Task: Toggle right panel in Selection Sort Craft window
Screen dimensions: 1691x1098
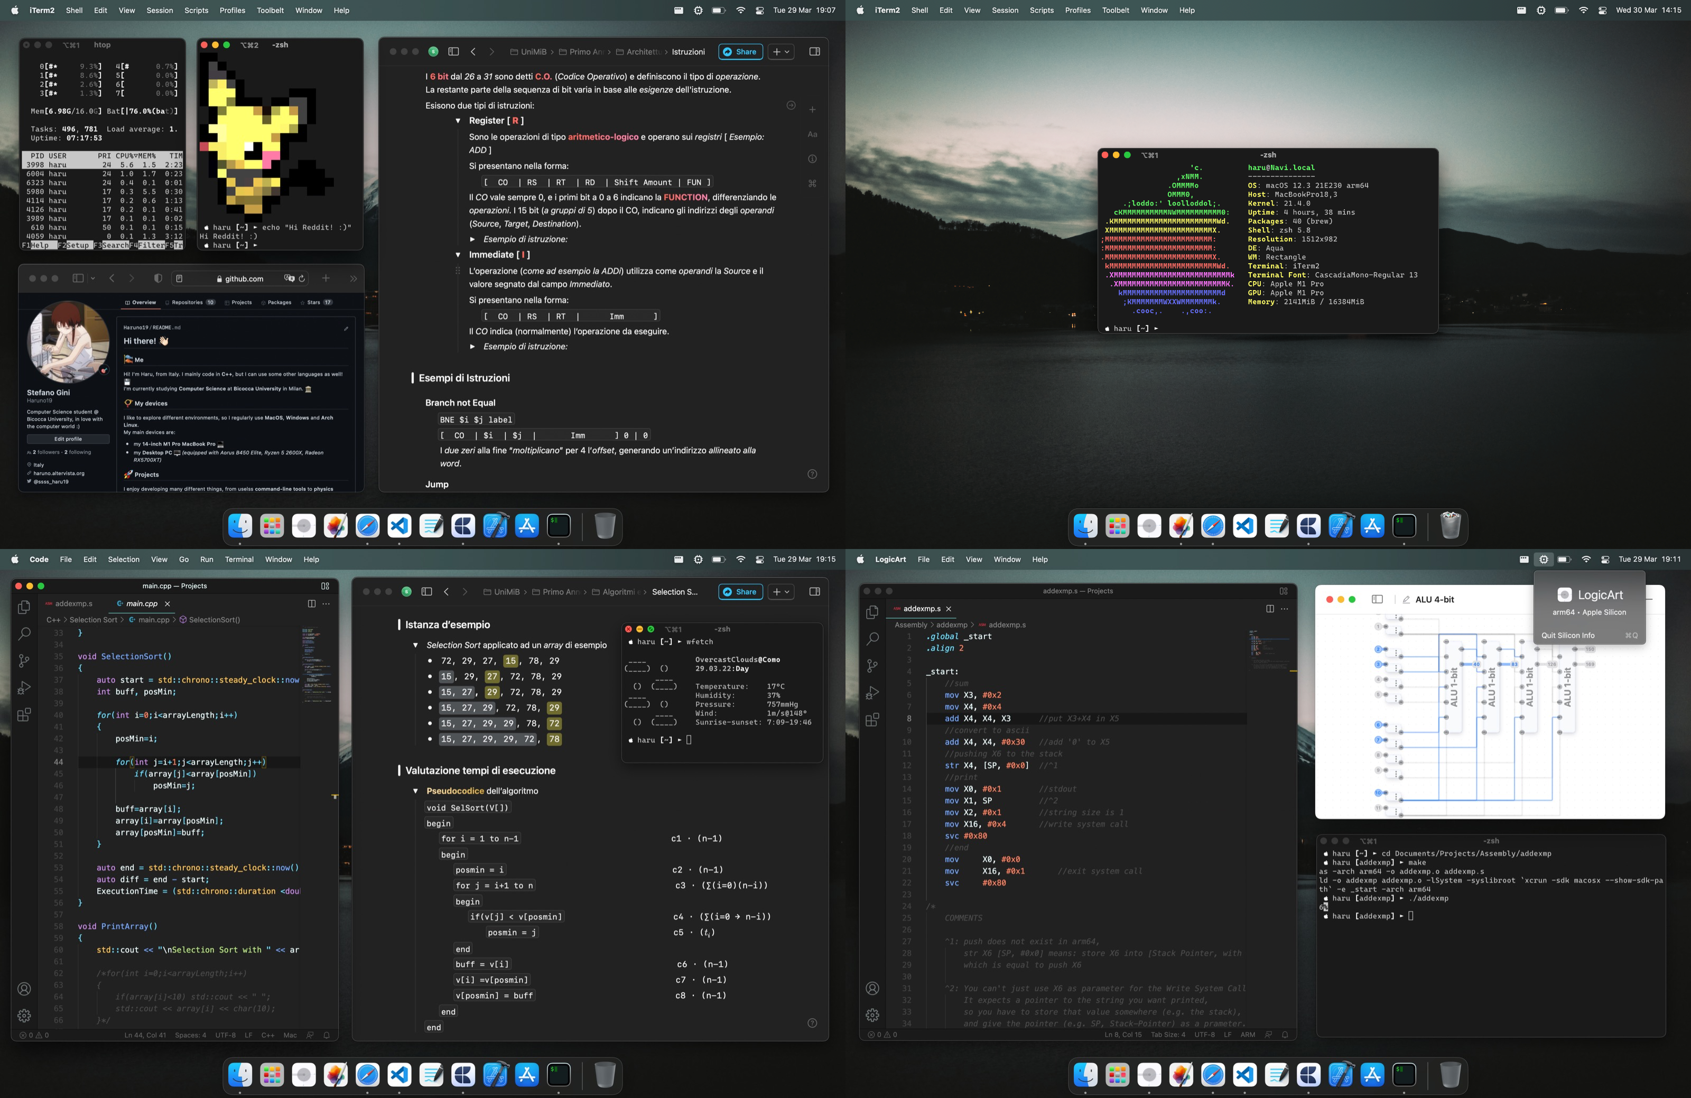Action: [814, 592]
